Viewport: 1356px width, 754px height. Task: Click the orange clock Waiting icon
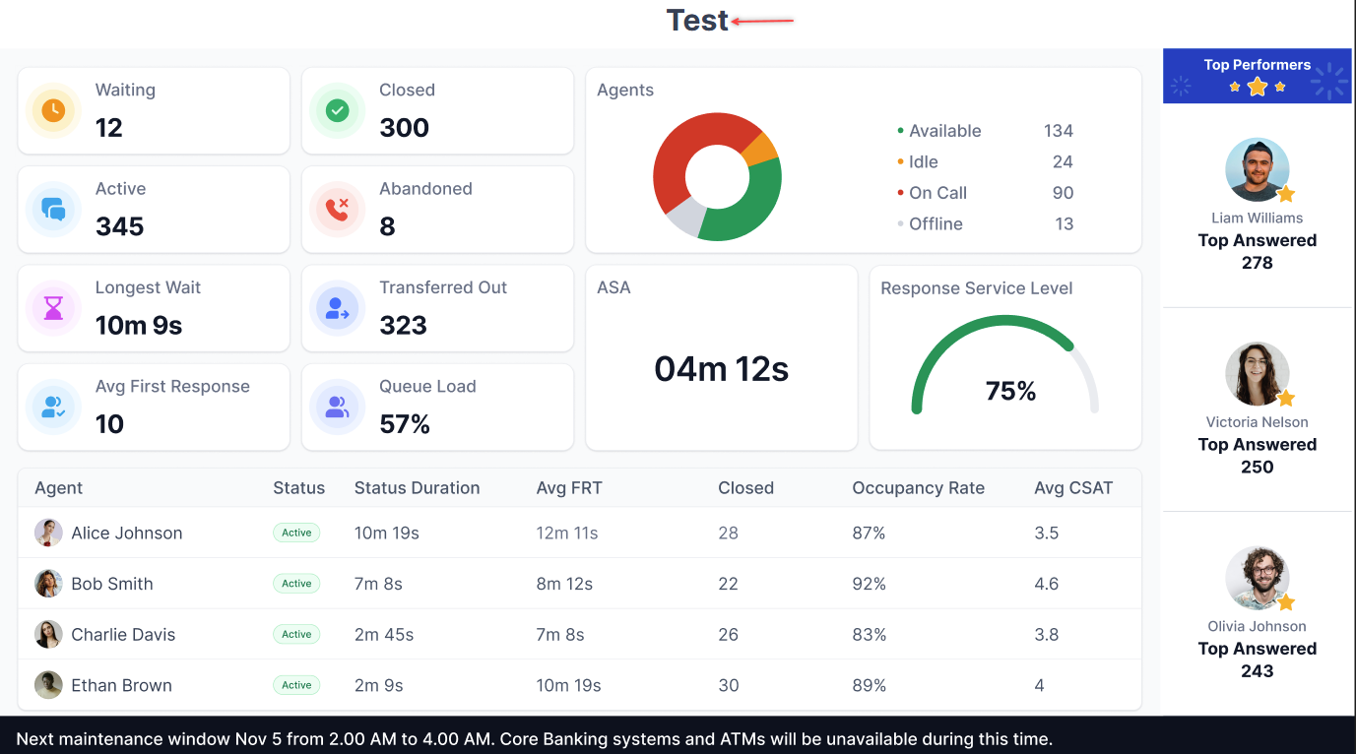point(53,110)
